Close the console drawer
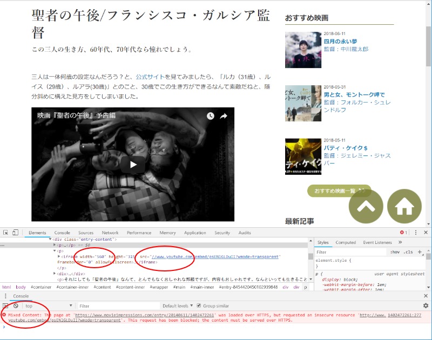The height and width of the screenshot is (340, 432). [426, 296]
